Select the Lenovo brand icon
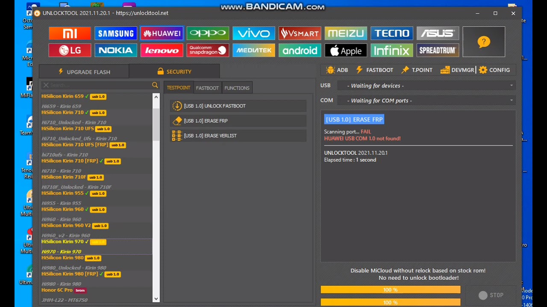The image size is (547, 307). pos(162,50)
